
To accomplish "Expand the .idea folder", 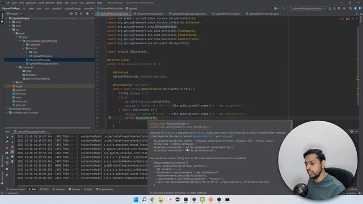I will tap(10, 22).
